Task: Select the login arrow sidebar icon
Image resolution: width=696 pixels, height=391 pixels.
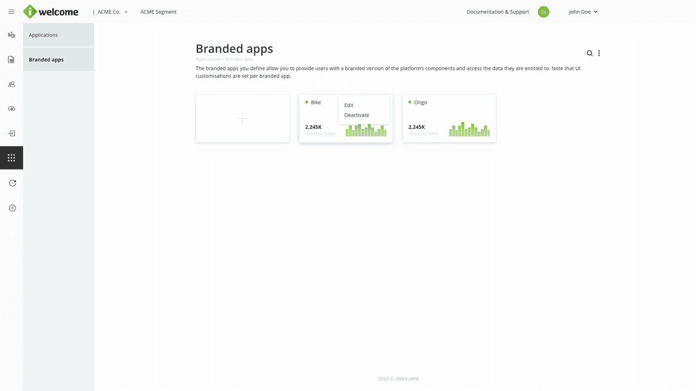Action: [11, 133]
